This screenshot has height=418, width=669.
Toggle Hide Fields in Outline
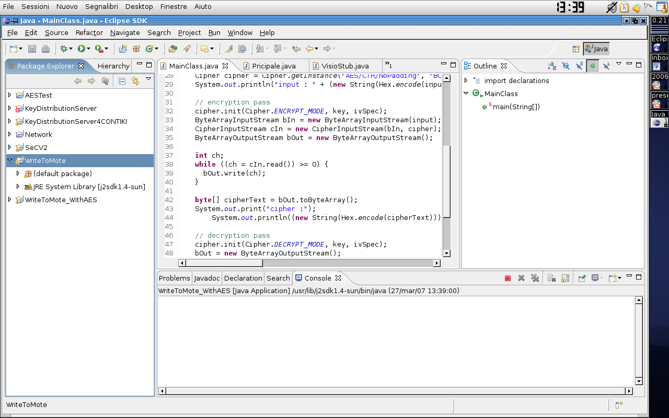[566, 66]
